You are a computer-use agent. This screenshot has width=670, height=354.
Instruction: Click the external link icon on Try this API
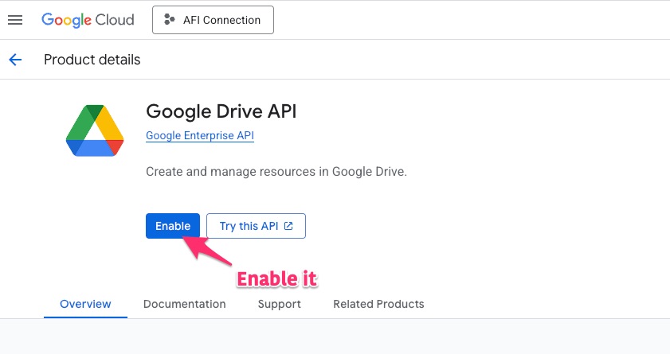(288, 226)
